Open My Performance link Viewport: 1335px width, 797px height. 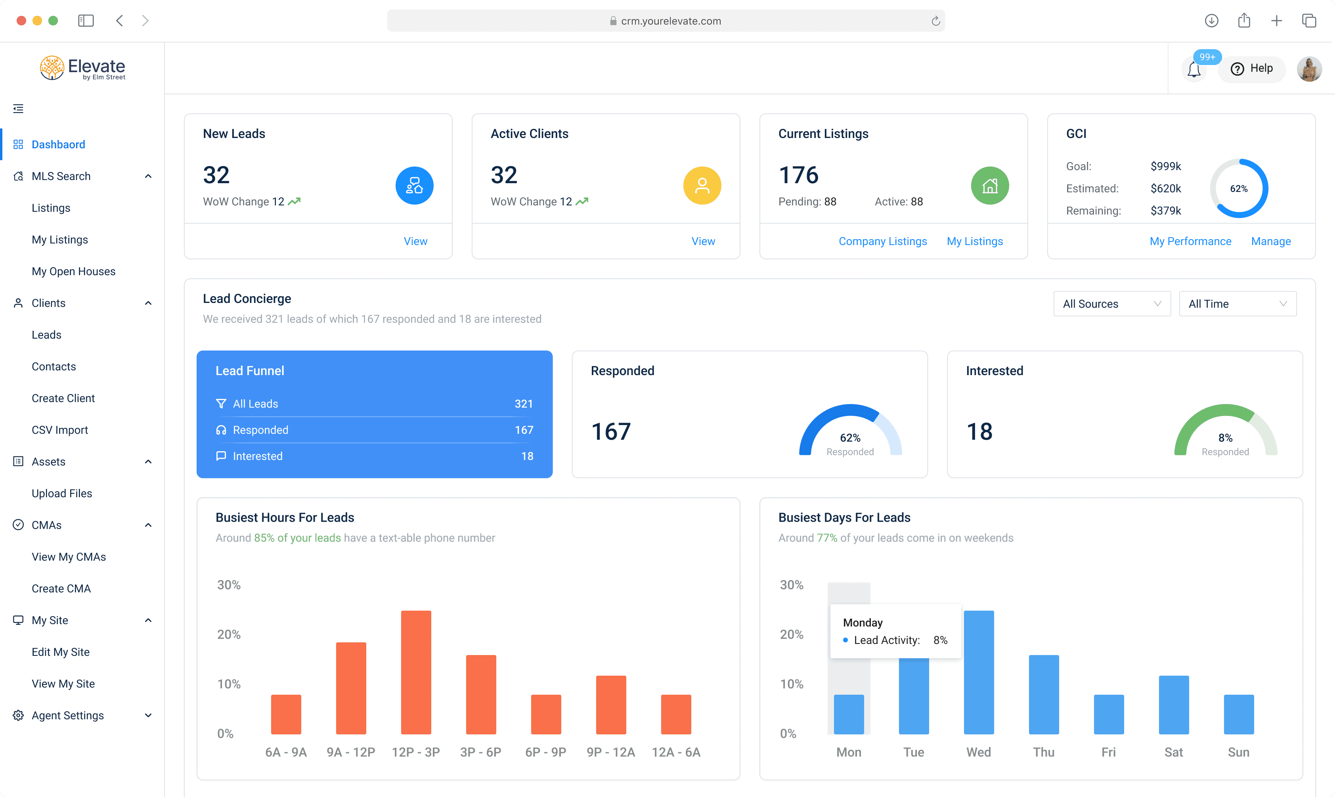tap(1190, 241)
